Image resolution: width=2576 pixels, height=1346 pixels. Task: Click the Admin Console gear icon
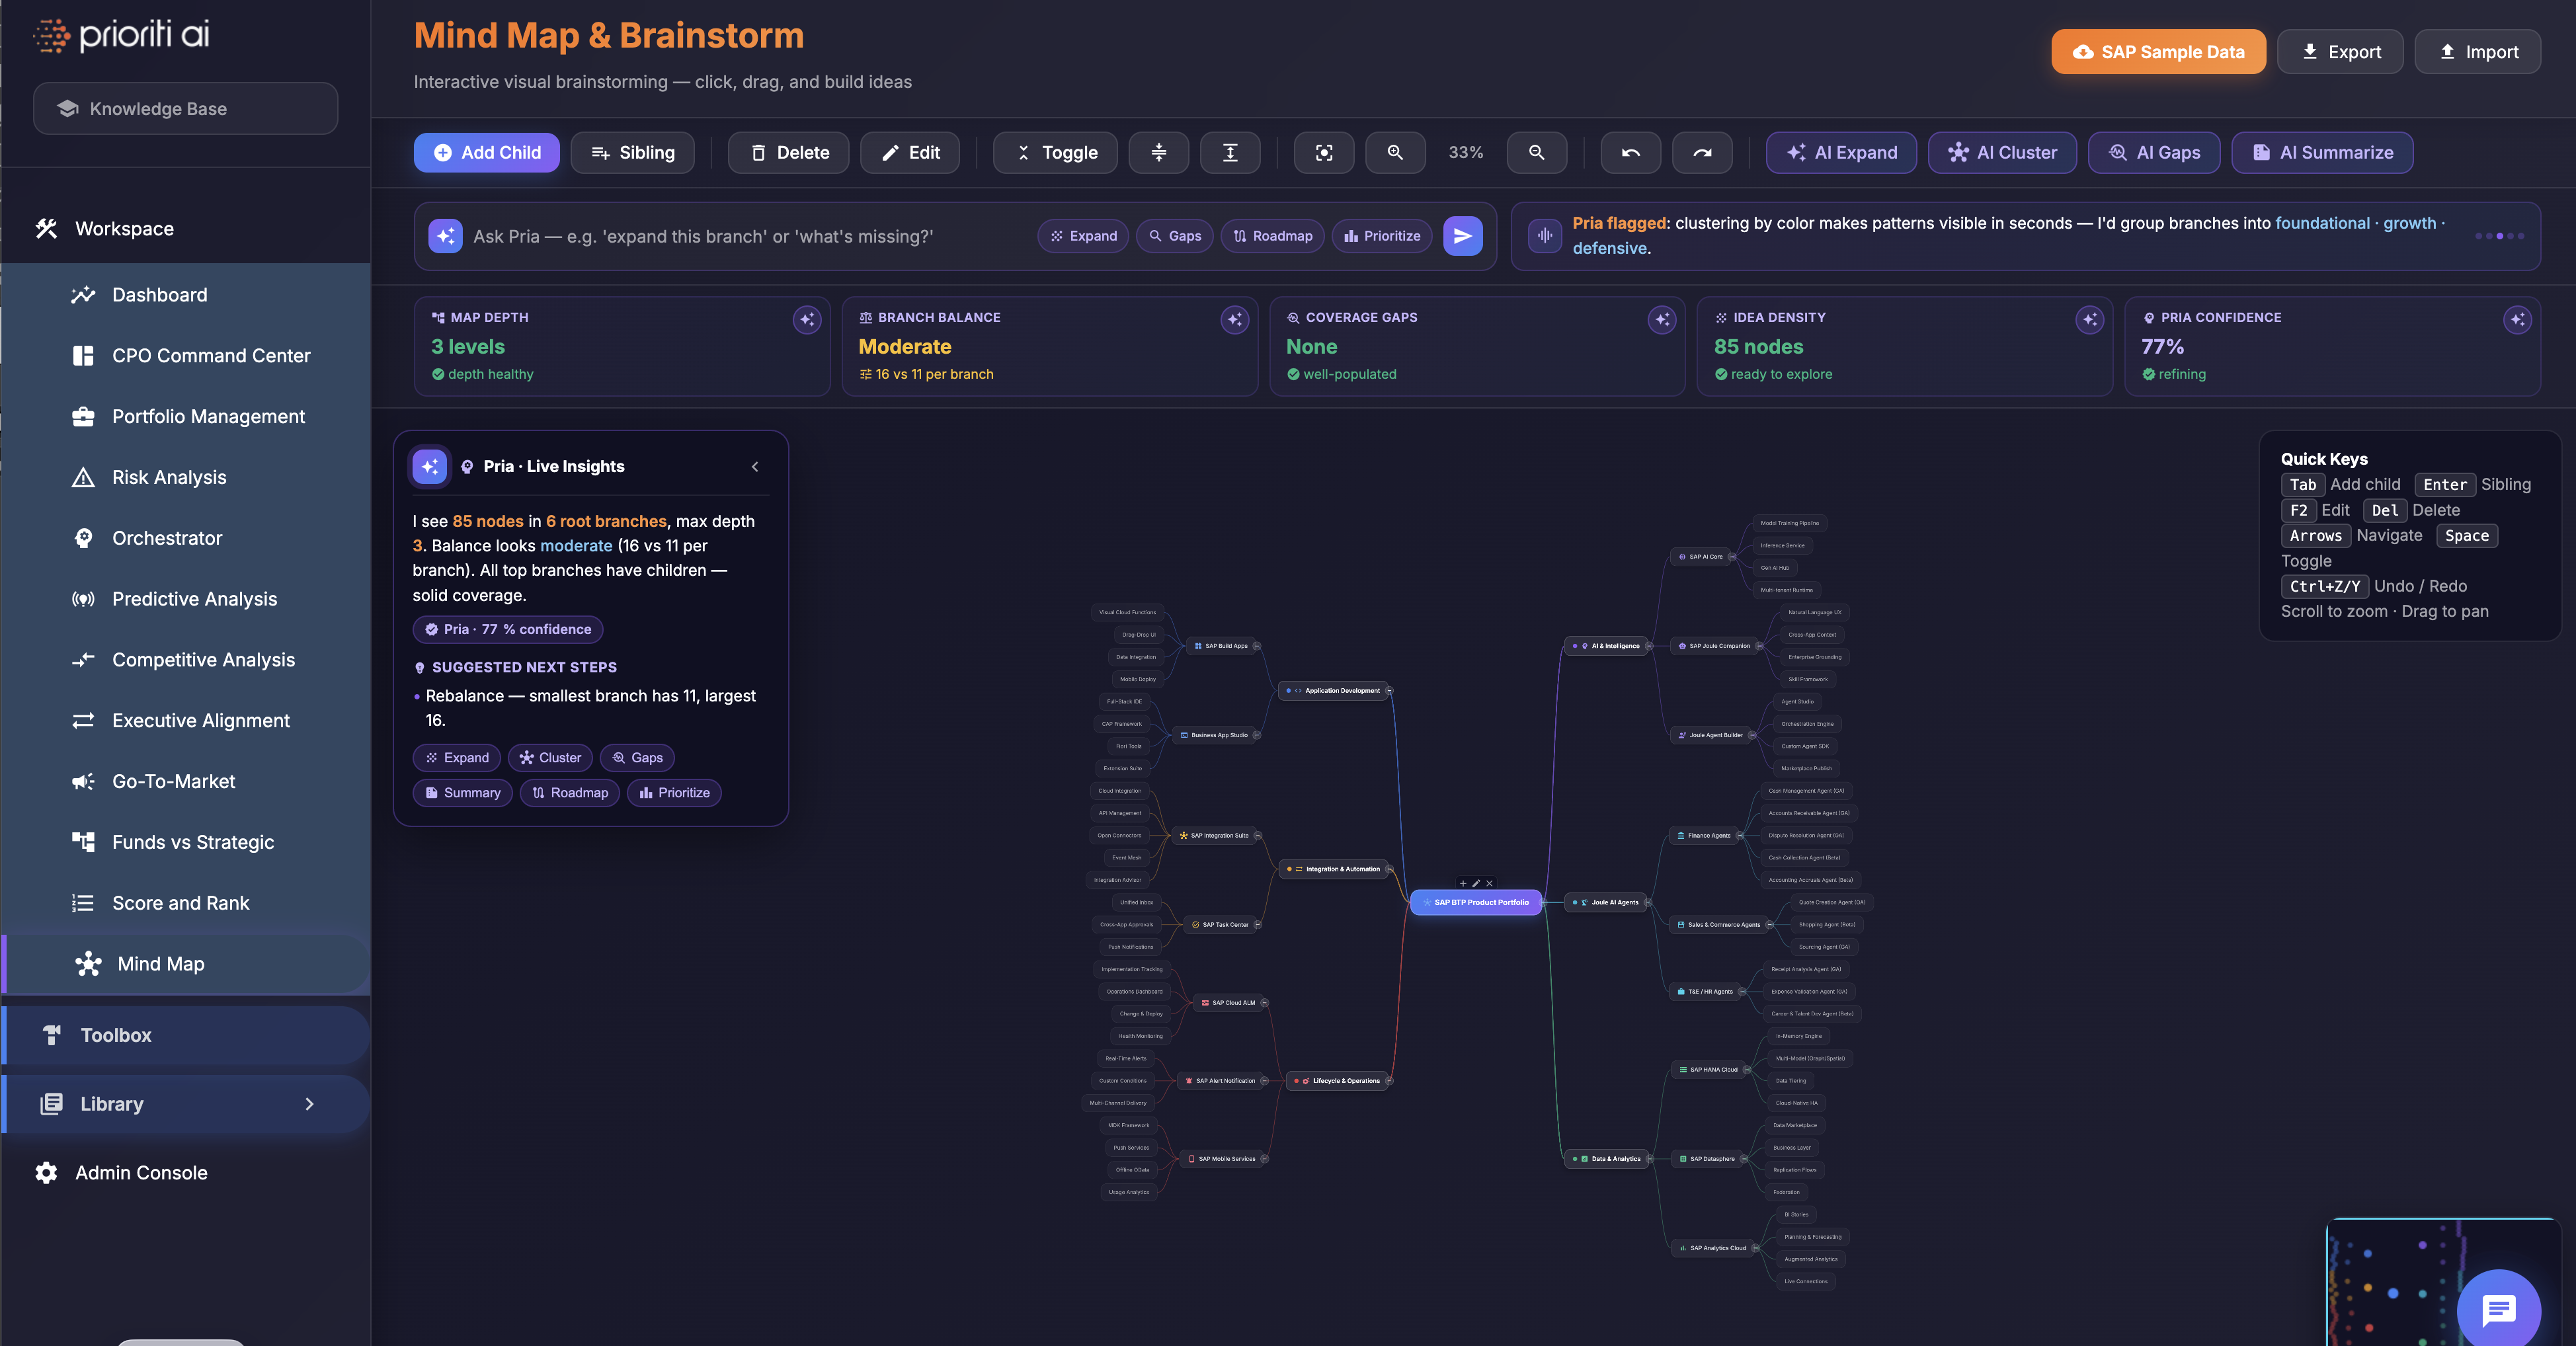(46, 1173)
